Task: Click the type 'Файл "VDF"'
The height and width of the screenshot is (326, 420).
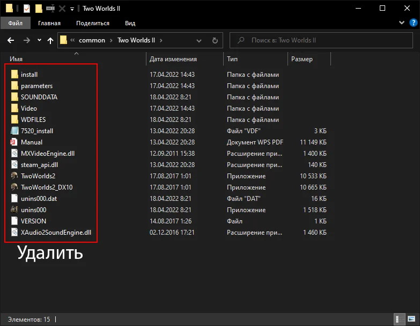Action: (244, 131)
